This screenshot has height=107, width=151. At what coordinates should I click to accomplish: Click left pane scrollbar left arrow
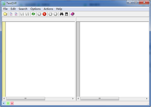pos(4,99)
